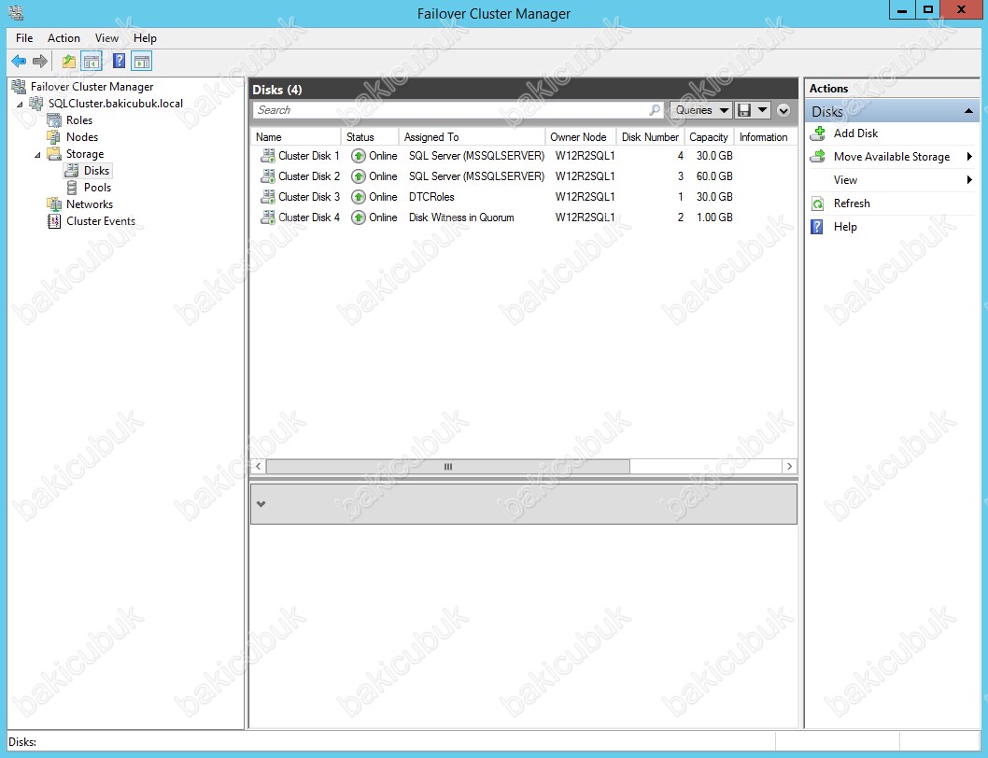The image size is (988, 758).
Task: Click the Cluster Events icon
Action: click(54, 221)
